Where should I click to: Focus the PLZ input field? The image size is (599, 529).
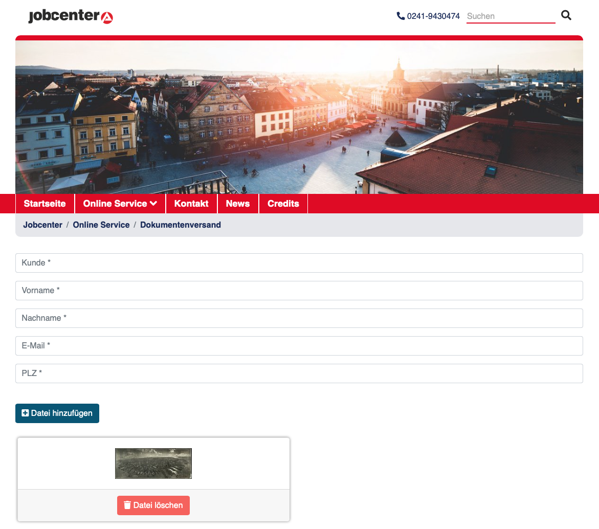(x=299, y=373)
